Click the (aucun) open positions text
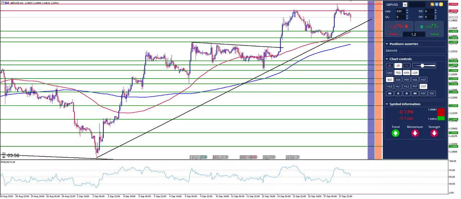This screenshot has width=461, height=199. tap(391, 51)
